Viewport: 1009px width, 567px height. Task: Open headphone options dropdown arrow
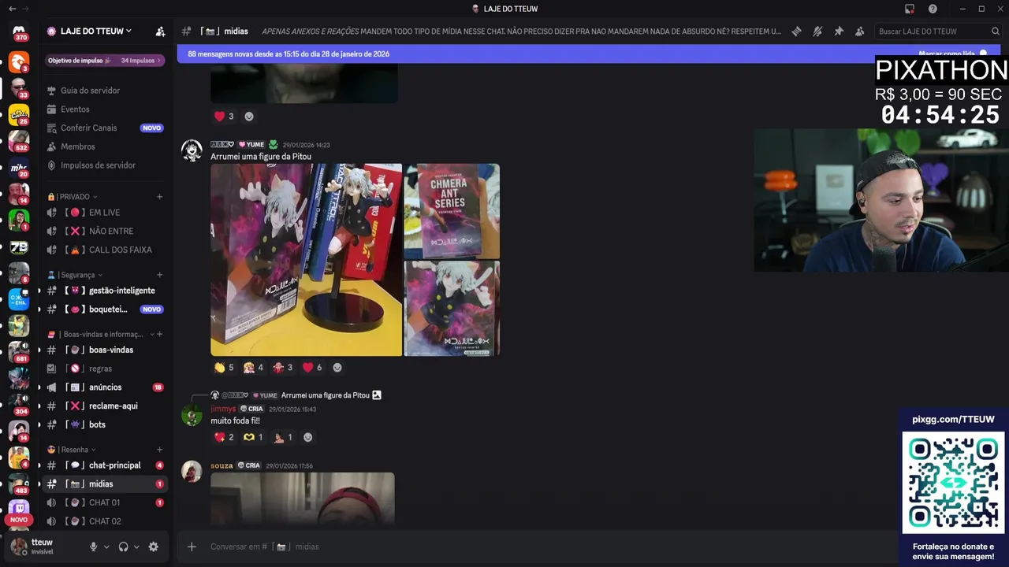coord(136,547)
